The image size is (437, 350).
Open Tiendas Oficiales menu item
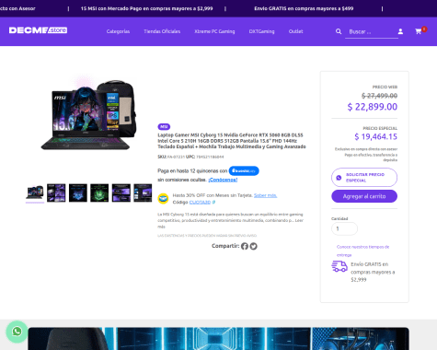pyautogui.click(x=162, y=31)
